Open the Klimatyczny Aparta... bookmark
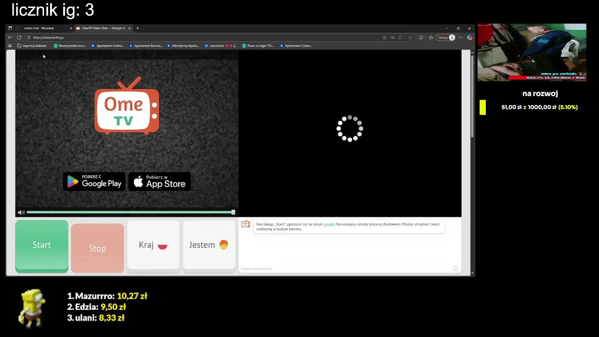The image size is (599, 337). [183, 46]
